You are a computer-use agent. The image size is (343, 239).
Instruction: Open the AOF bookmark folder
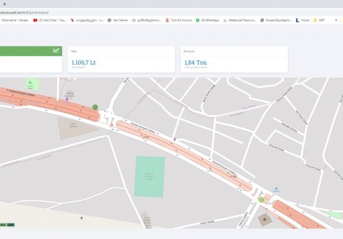(x=319, y=20)
